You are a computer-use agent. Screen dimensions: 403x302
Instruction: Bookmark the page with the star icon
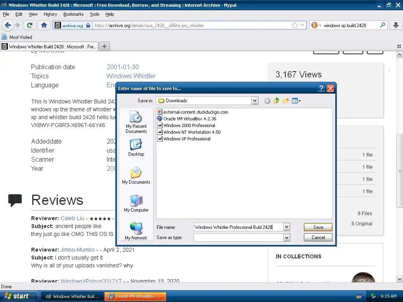[294, 25]
